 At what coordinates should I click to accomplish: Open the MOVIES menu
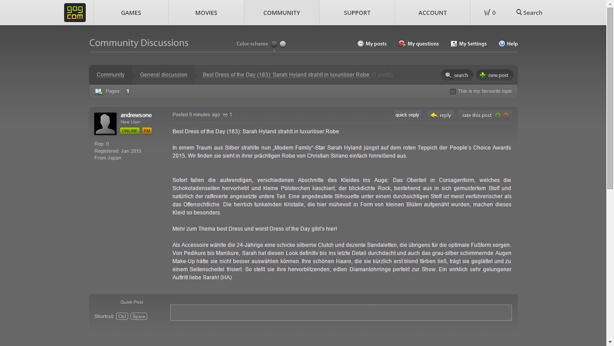[x=206, y=13]
